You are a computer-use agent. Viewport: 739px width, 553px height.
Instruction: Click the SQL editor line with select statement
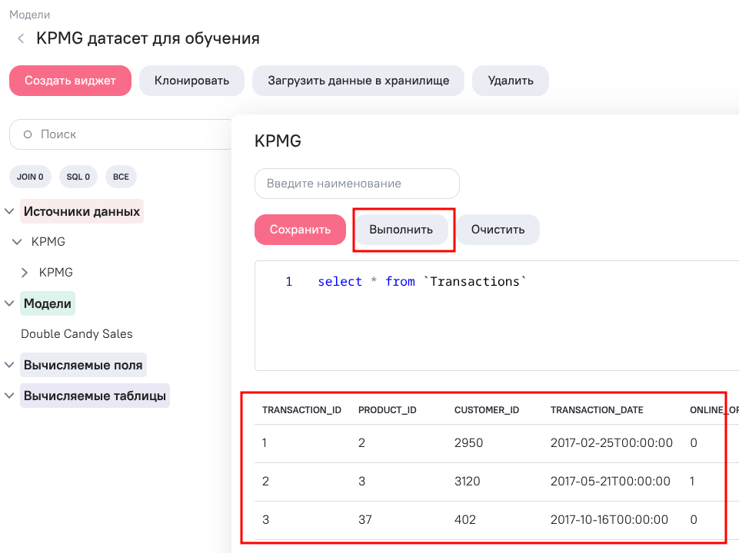[422, 281]
